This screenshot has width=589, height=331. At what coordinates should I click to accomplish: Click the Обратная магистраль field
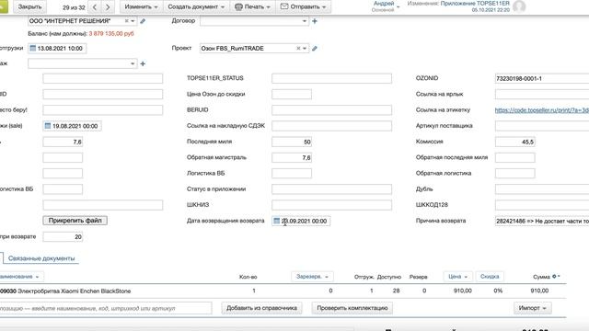(292, 157)
